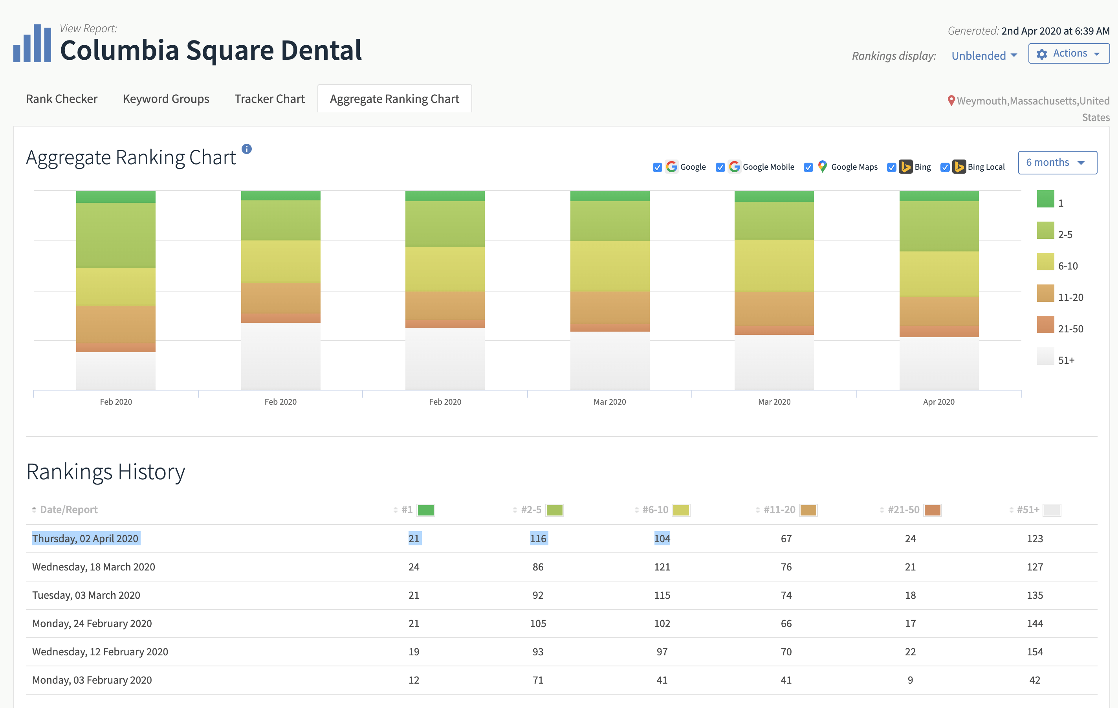The height and width of the screenshot is (708, 1118).
Task: Click the blue bar chart logo icon
Action: pyautogui.click(x=32, y=43)
